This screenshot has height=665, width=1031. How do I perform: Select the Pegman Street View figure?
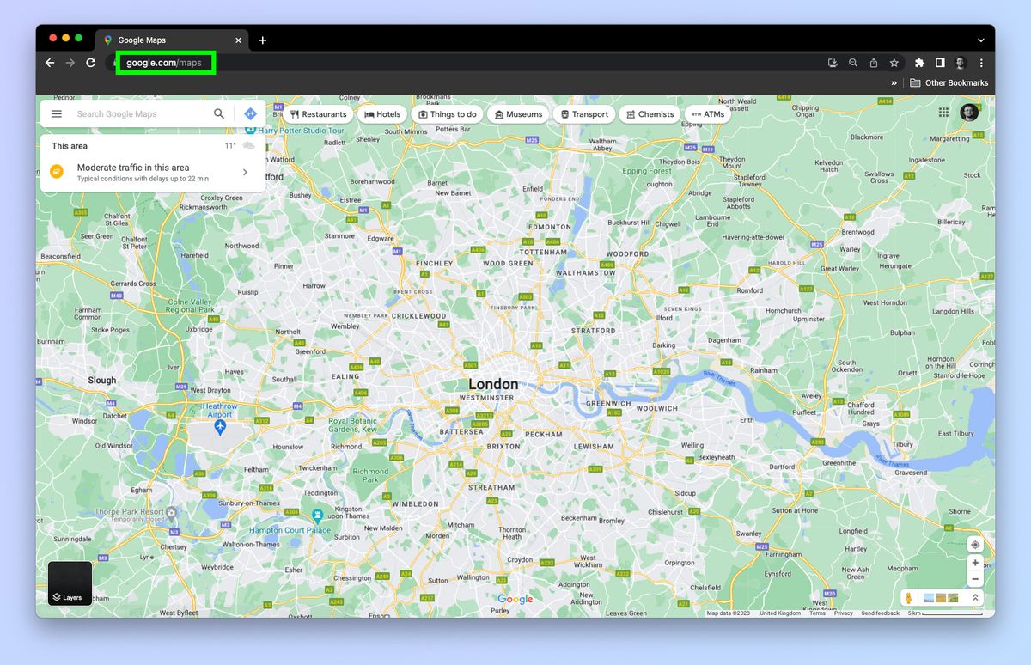(908, 596)
